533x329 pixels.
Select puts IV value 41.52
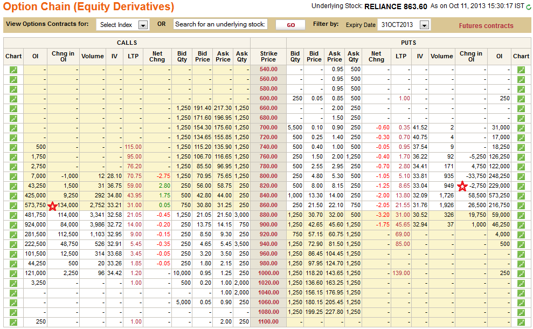point(420,128)
